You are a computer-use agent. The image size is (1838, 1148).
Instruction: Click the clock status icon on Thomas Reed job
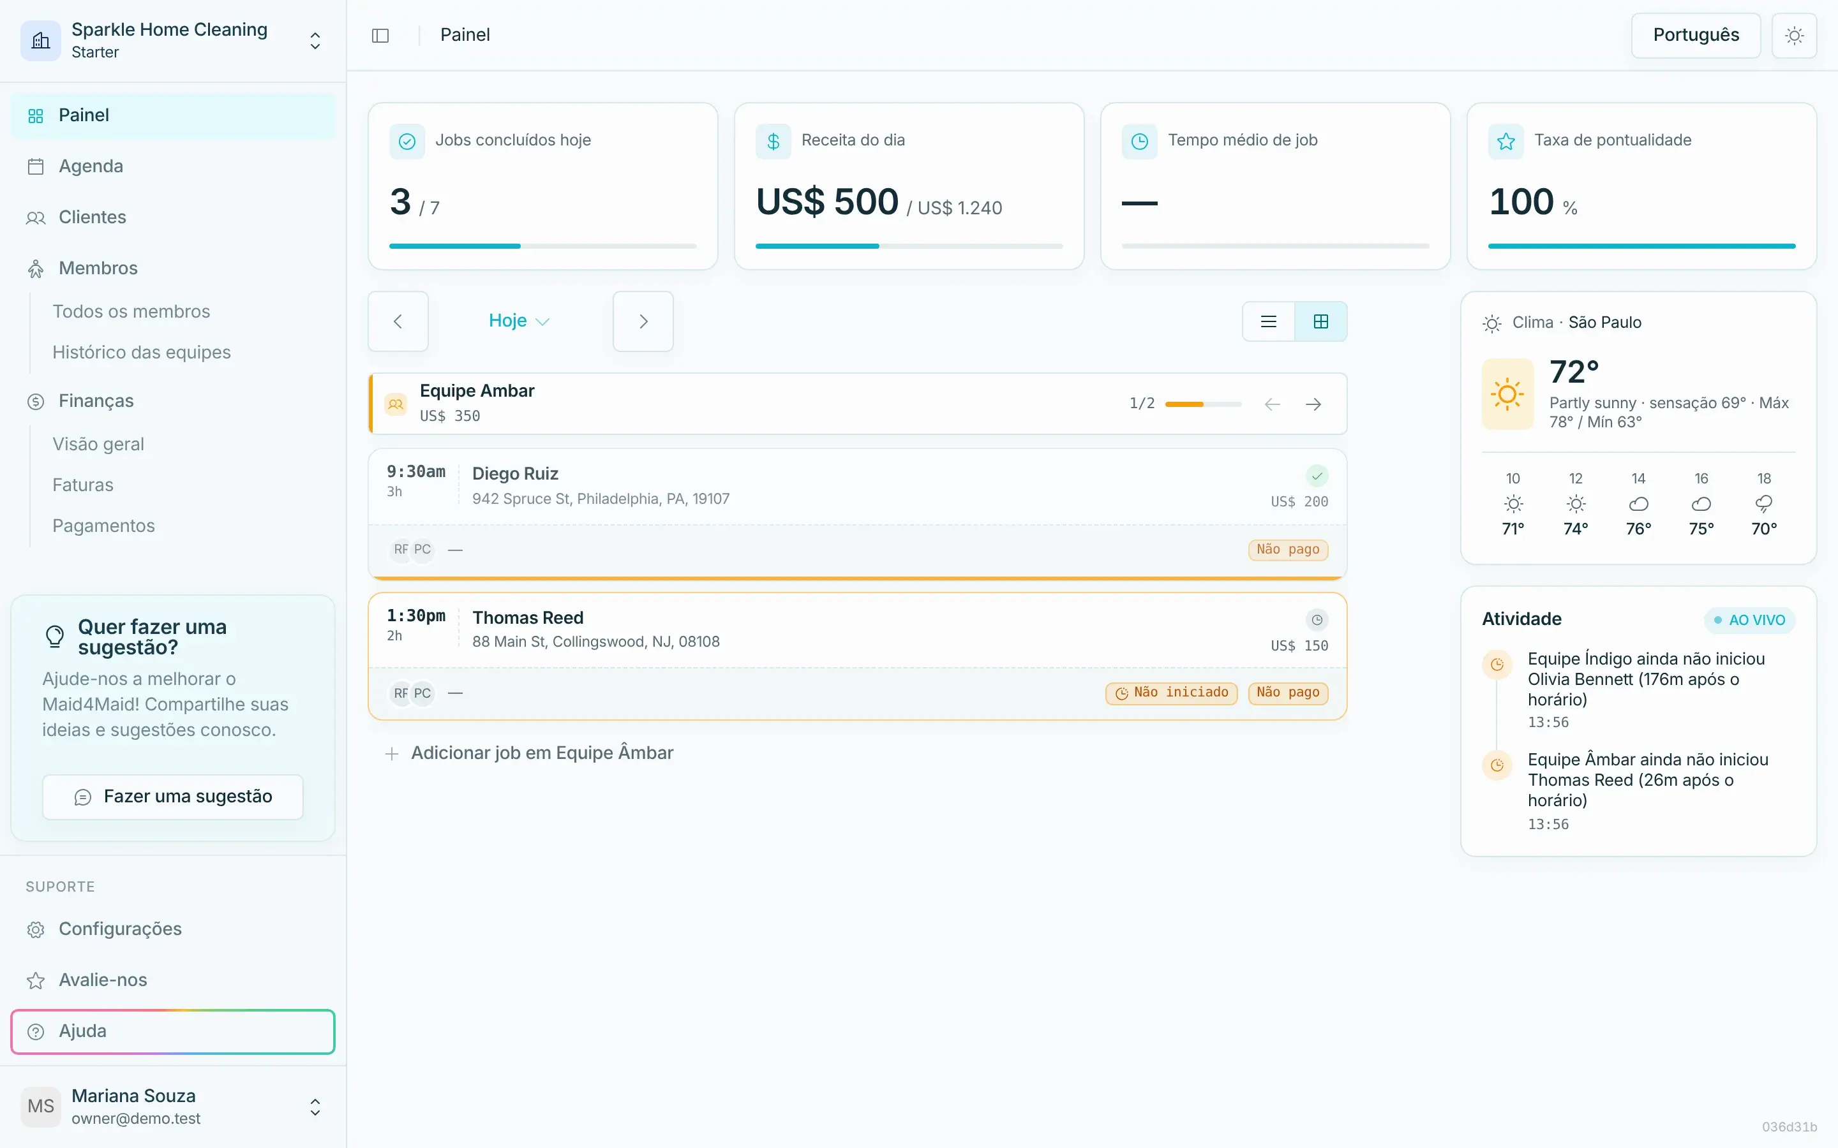pyautogui.click(x=1317, y=621)
